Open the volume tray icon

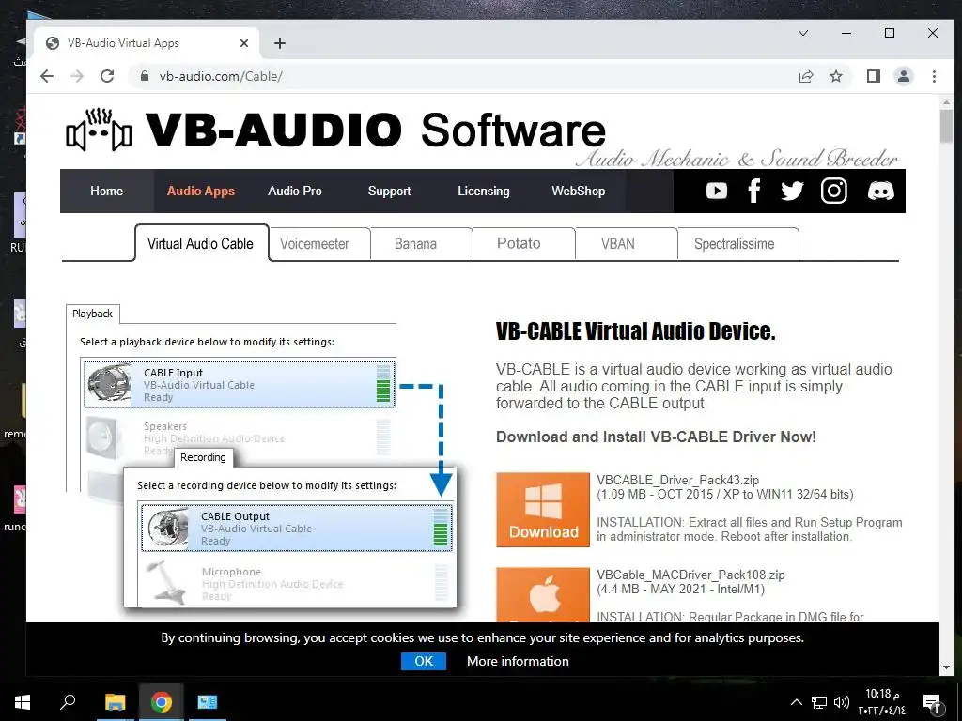point(841,702)
